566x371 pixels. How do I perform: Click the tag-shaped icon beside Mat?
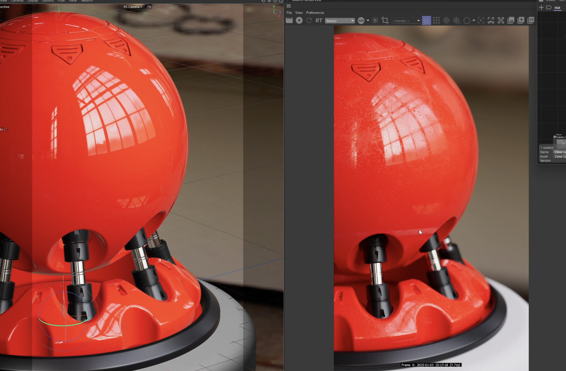(549, 7)
